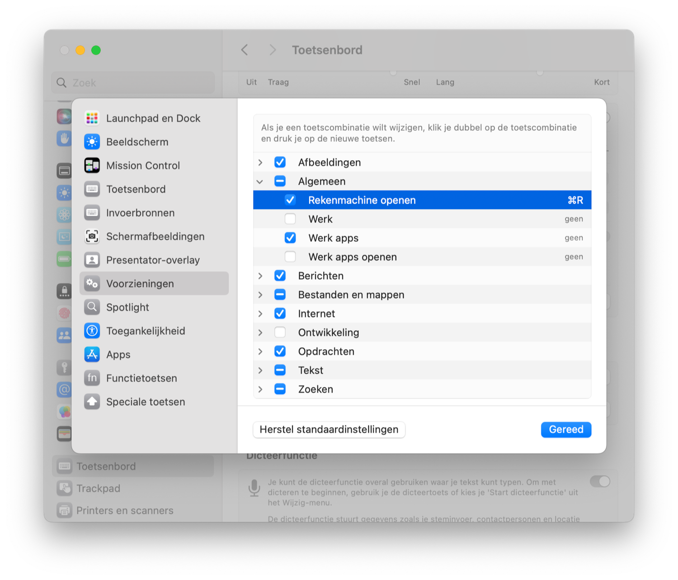Toggle the Berichten checkbox
This screenshot has height=580, width=678.
point(280,276)
